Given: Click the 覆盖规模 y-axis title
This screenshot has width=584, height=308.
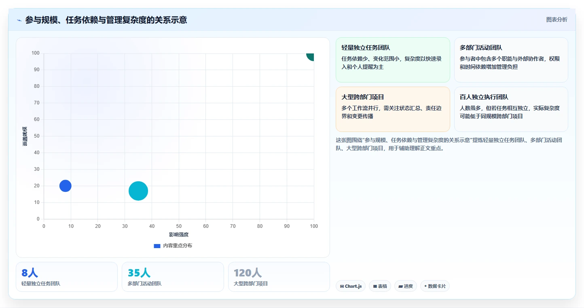Looking at the screenshot, I should tap(25, 136).
